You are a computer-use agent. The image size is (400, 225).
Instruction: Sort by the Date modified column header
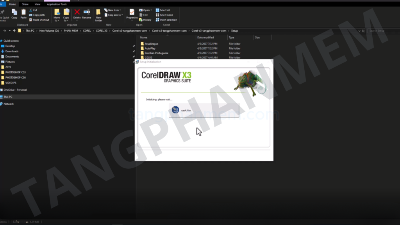[x=205, y=37]
